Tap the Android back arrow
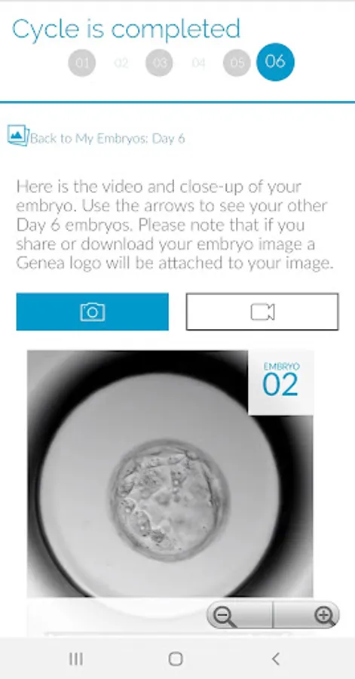This screenshot has width=355, height=679. coord(275,659)
